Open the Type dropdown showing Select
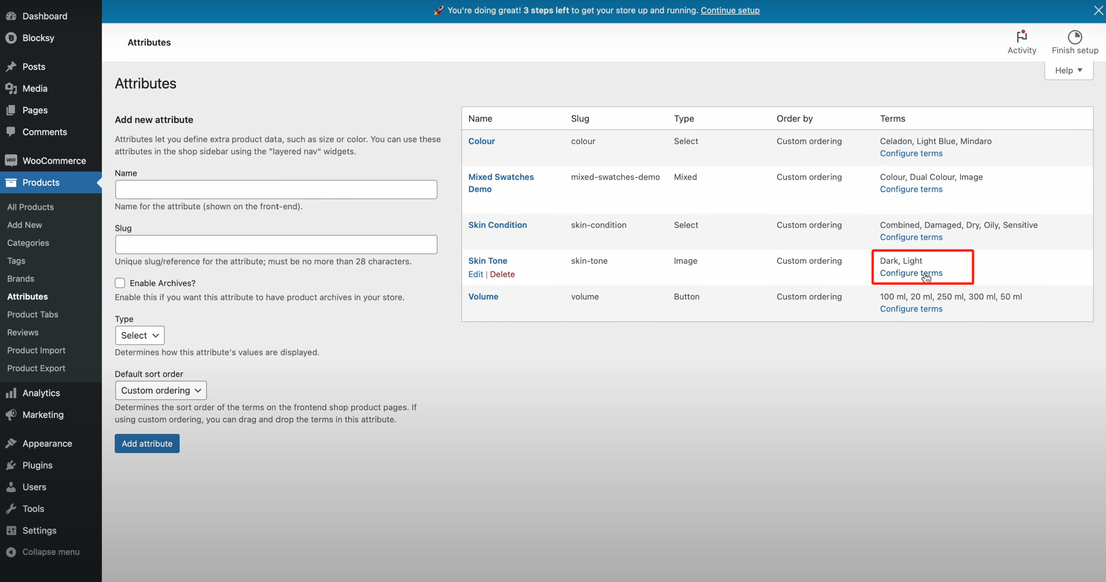Image resolution: width=1106 pixels, height=582 pixels. tap(139, 335)
